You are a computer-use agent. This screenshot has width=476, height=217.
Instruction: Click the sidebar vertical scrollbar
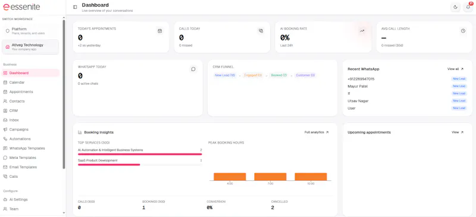[x=64, y=94]
